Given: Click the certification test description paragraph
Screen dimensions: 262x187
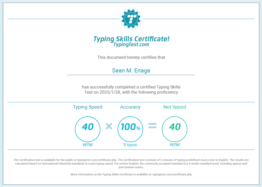Looking at the screenshot, I should 131,164.
